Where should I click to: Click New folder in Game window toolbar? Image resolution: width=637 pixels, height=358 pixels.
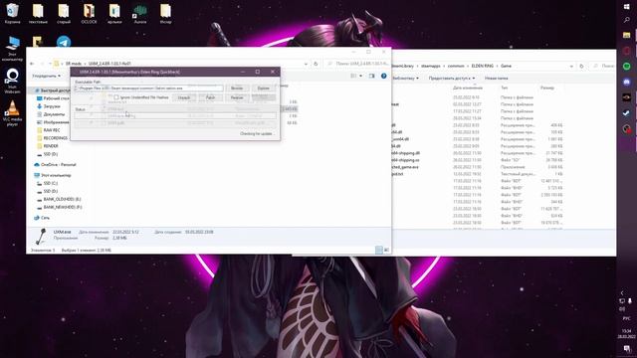pyautogui.click(x=496, y=78)
